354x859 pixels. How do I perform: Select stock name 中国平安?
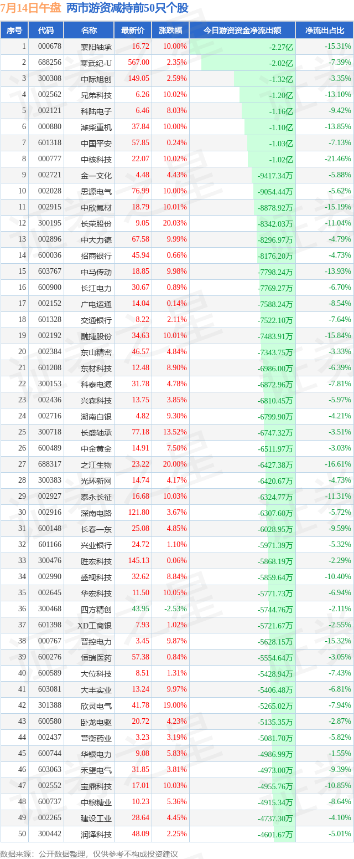[x=96, y=143]
